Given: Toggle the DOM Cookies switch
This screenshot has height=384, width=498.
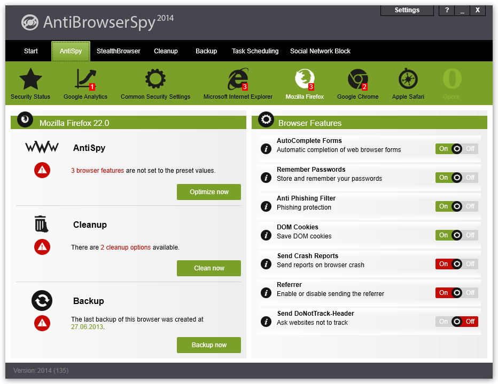Looking at the screenshot, I should pos(456,235).
